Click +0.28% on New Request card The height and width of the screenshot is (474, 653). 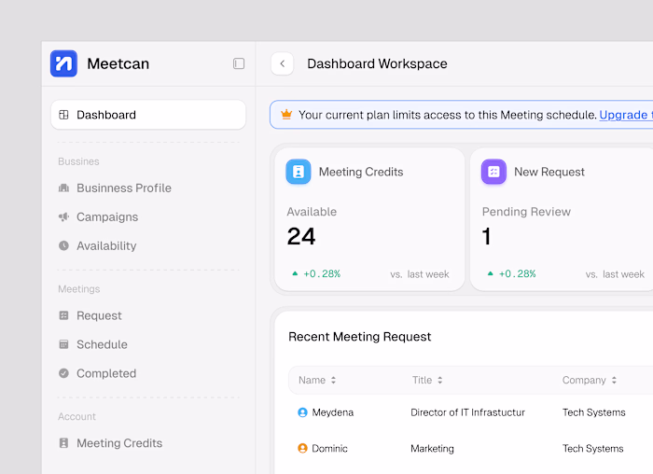pos(517,273)
